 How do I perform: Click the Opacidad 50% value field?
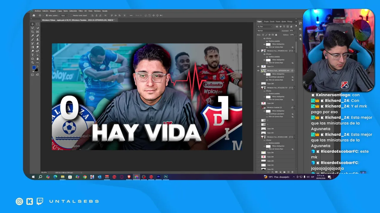[x=292, y=30]
